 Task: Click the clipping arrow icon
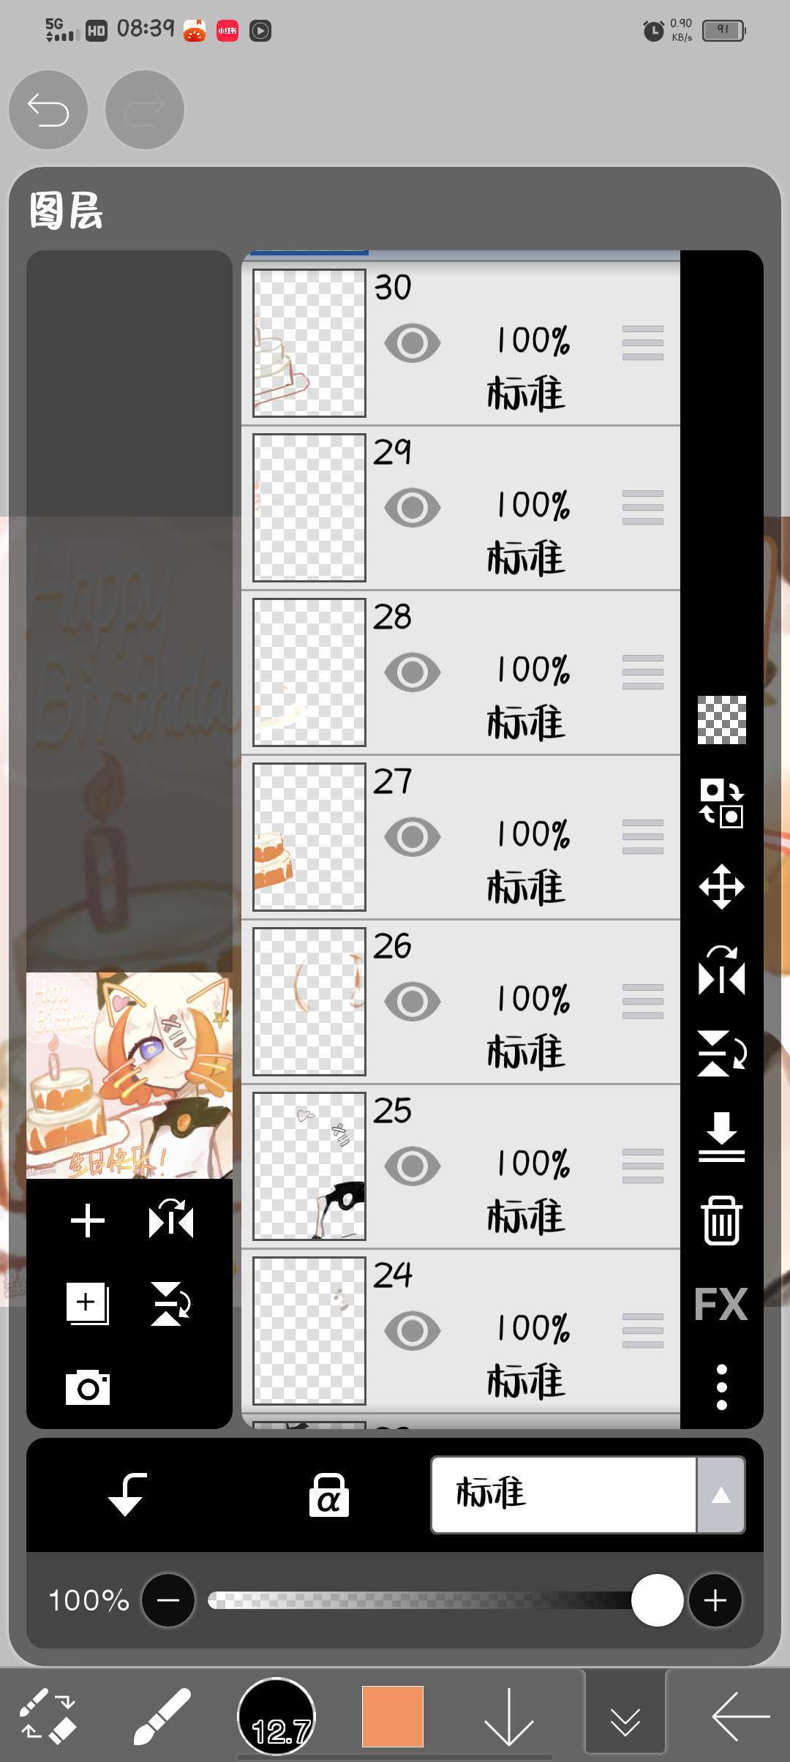(x=127, y=1495)
